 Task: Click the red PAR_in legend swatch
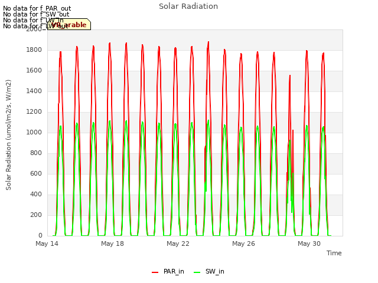[155, 272]
